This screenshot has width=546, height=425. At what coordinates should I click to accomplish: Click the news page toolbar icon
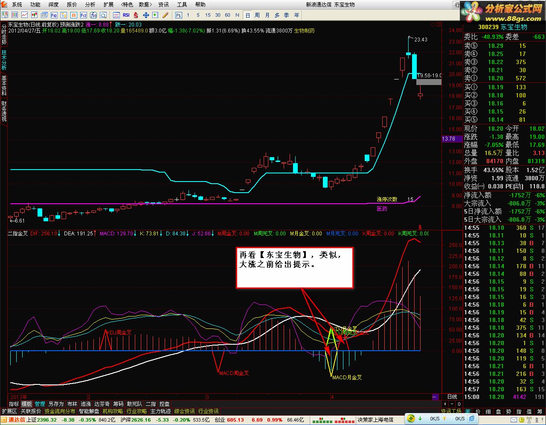[x=44, y=15]
